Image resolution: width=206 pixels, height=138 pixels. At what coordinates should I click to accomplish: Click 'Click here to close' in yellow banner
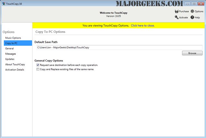click(x=143, y=26)
